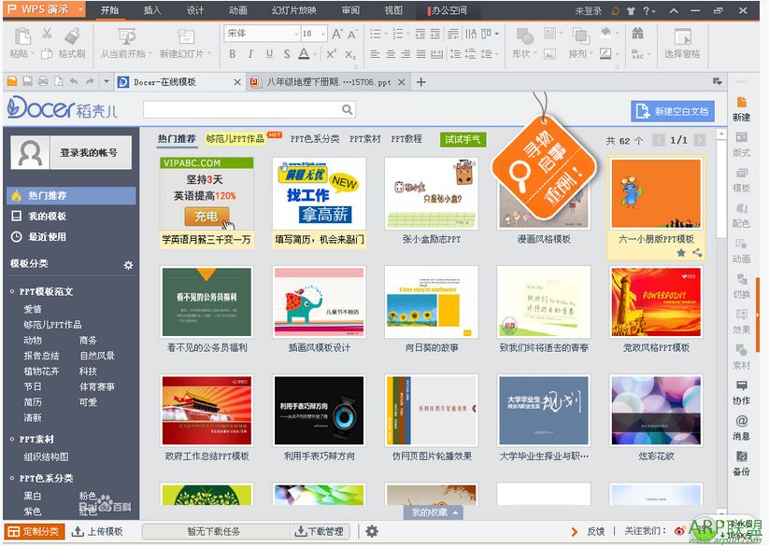This screenshot has width=769, height=547.
Task: Click the 新建空白文档 button
Action: click(671, 110)
